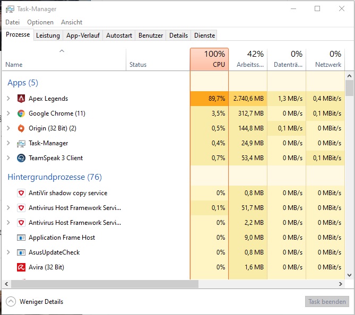Image resolution: width=355 pixels, height=315 pixels.
Task: Open the Datei menu
Action: tap(12, 22)
